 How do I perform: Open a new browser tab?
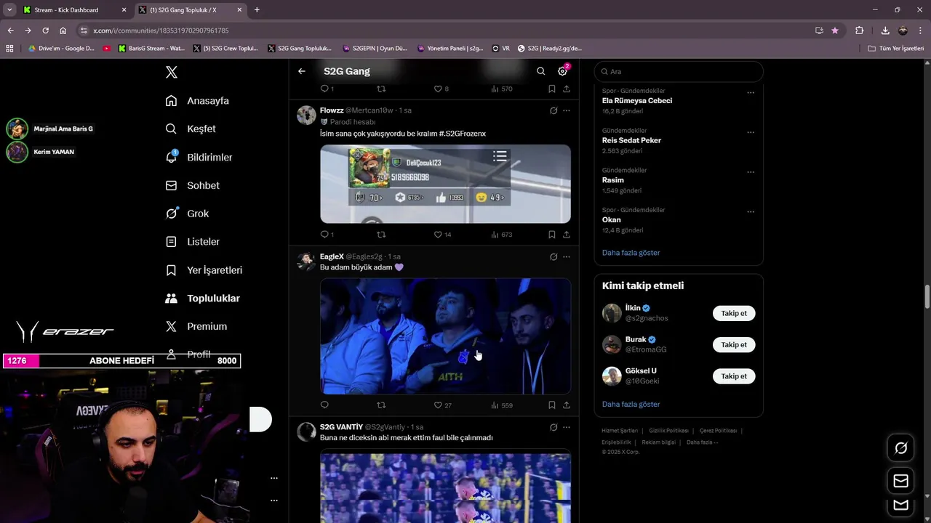click(257, 10)
